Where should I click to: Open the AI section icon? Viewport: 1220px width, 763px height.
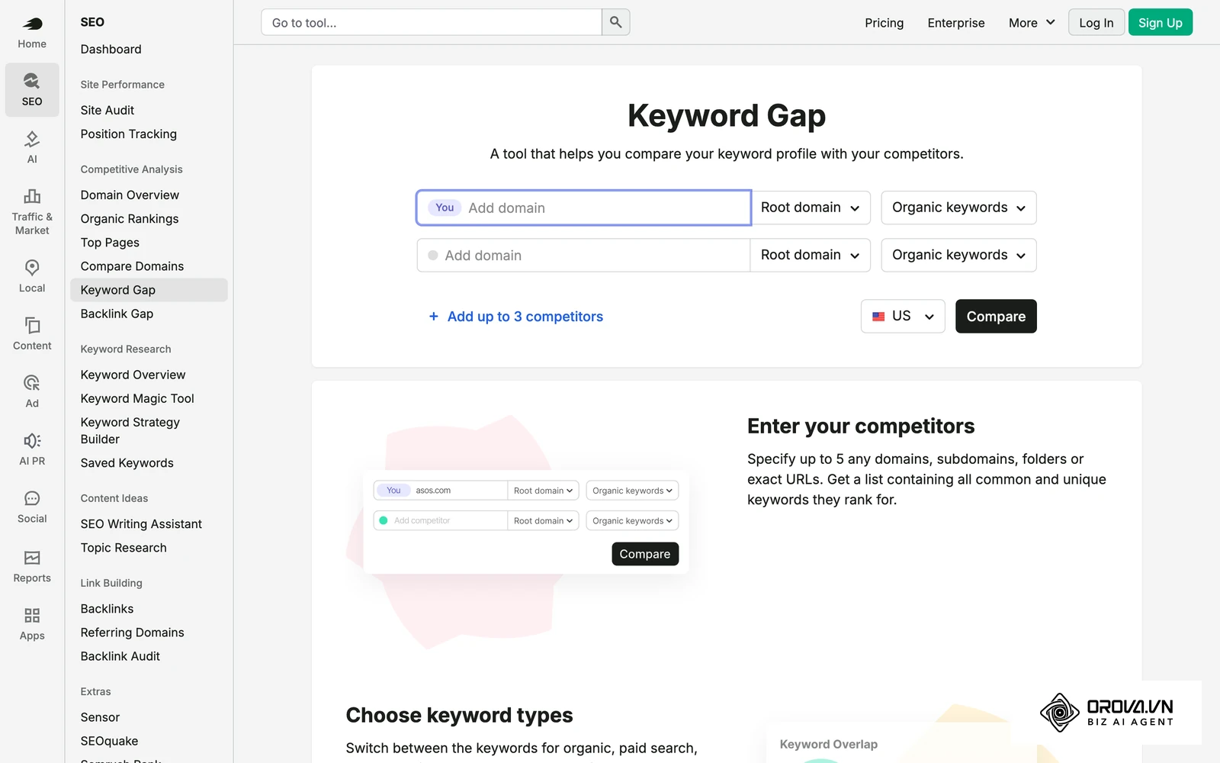pyautogui.click(x=32, y=139)
